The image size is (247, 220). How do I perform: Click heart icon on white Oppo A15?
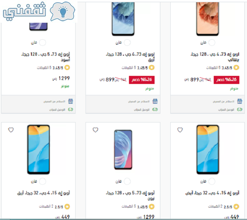click(180, 130)
